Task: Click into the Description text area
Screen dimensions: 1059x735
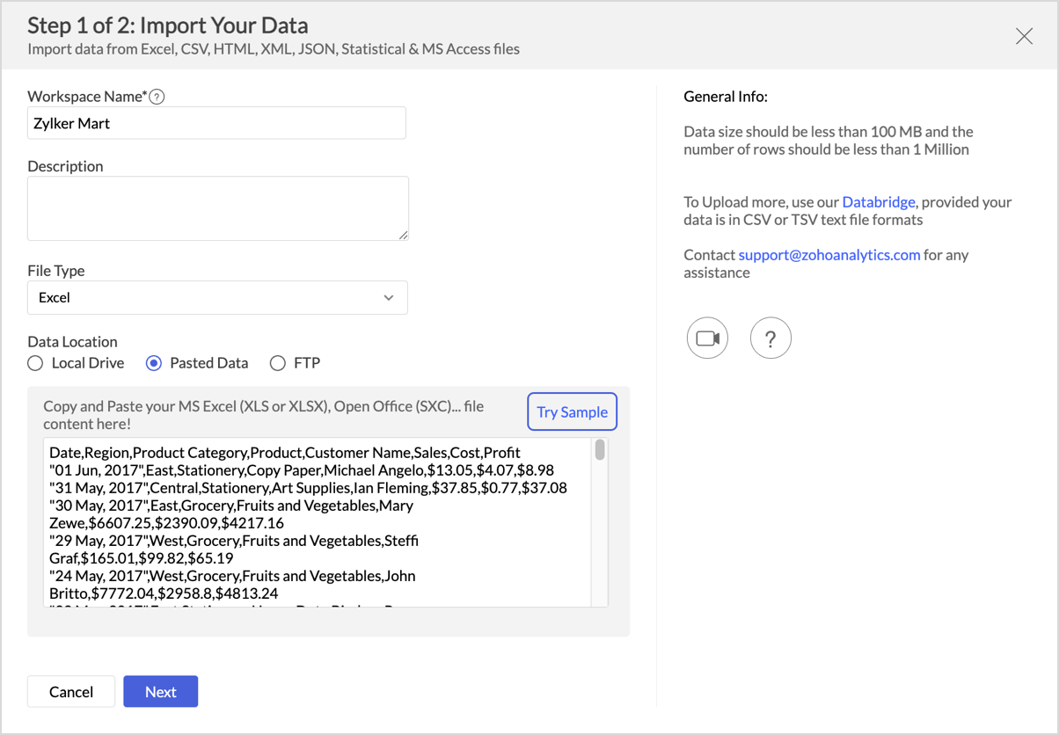Action: pyautogui.click(x=218, y=208)
